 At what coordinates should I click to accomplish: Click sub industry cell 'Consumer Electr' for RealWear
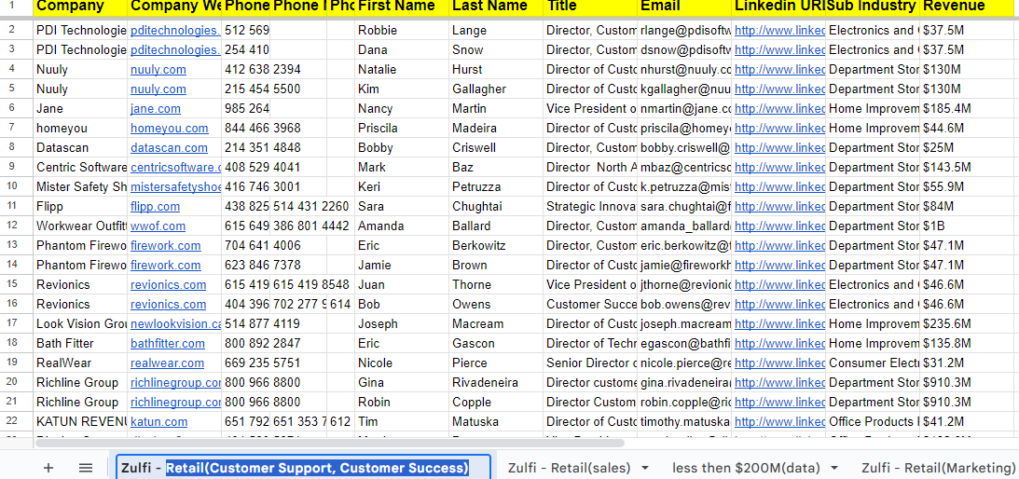point(873,363)
